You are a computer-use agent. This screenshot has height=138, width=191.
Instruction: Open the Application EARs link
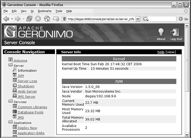(x=31, y=133)
